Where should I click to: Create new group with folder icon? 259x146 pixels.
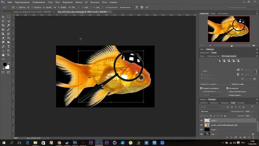point(244,137)
